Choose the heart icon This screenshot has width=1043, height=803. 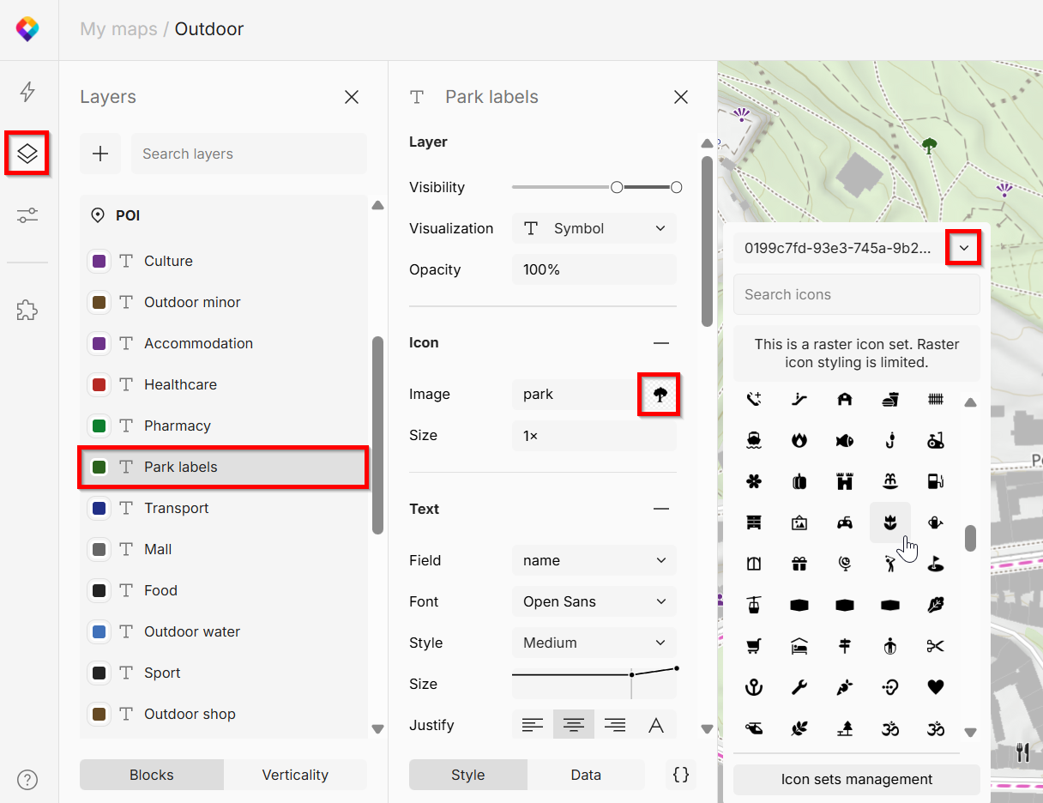pyautogui.click(x=936, y=687)
